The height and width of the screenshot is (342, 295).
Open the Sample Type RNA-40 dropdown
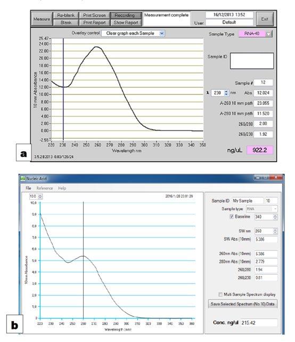click(x=255, y=34)
